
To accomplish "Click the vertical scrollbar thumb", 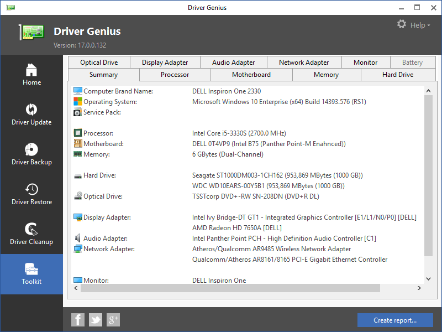I will (x=428, y=175).
